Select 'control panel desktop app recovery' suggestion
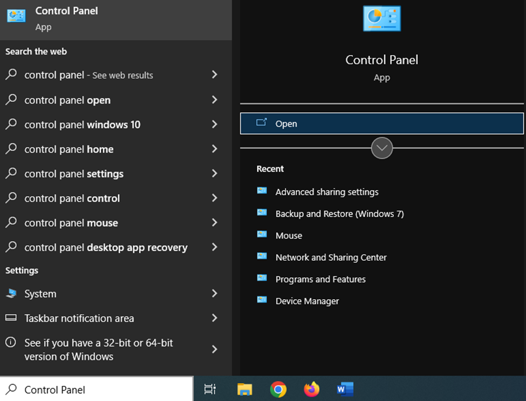This screenshot has width=526, height=401. tap(106, 247)
